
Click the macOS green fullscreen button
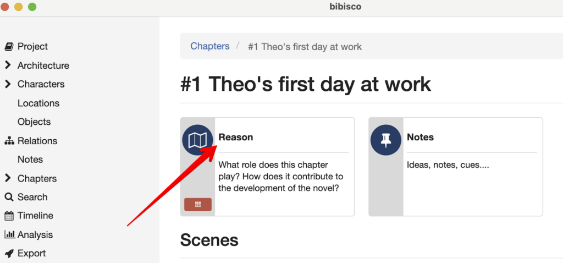[x=32, y=7]
